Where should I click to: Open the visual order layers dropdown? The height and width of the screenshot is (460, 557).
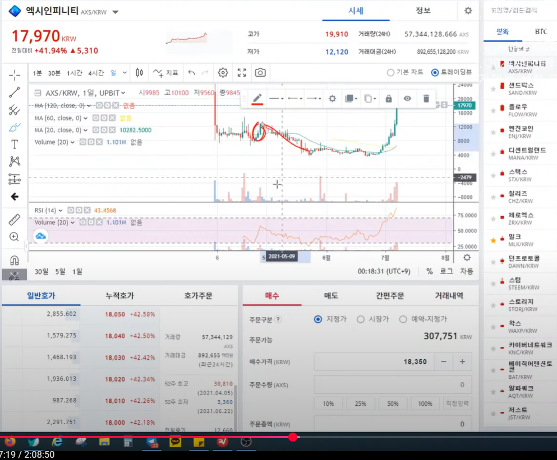click(351, 99)
